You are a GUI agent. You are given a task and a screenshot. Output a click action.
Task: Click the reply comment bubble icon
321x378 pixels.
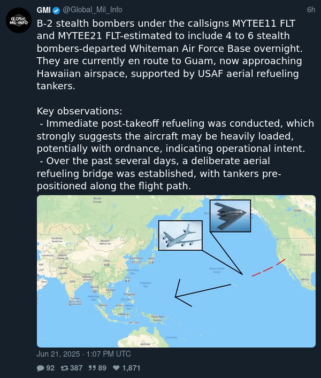pos(40,368)
